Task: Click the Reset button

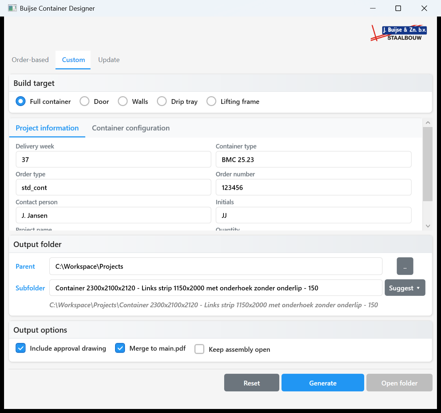Action: [x=252, y=383]
